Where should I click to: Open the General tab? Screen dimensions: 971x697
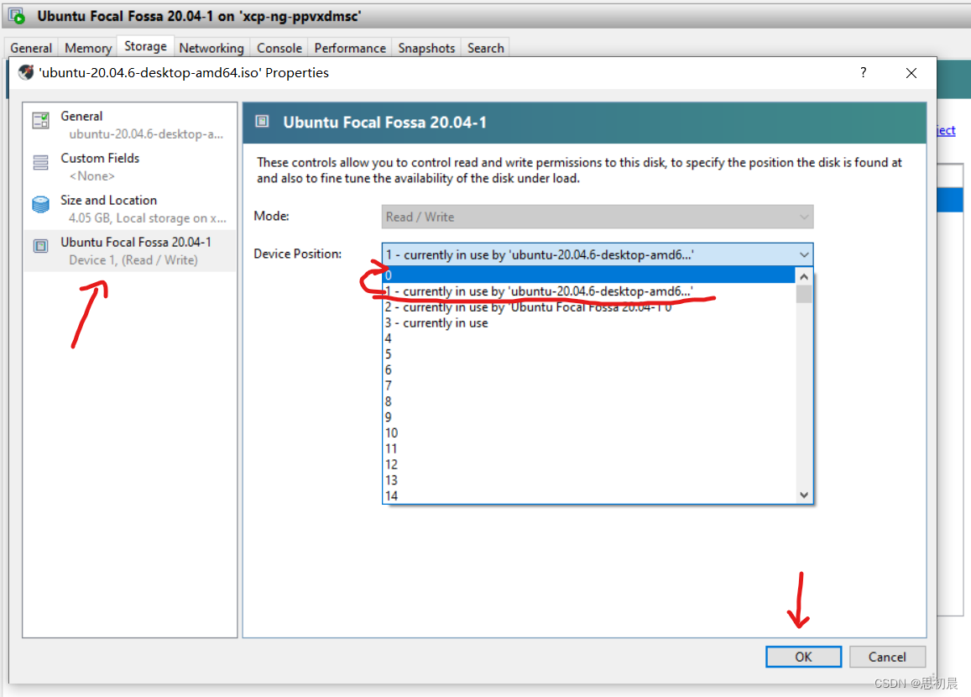[31, 48]
